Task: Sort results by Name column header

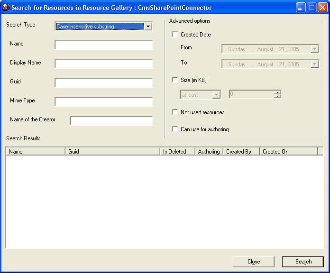Action: [x=35, y=152]
